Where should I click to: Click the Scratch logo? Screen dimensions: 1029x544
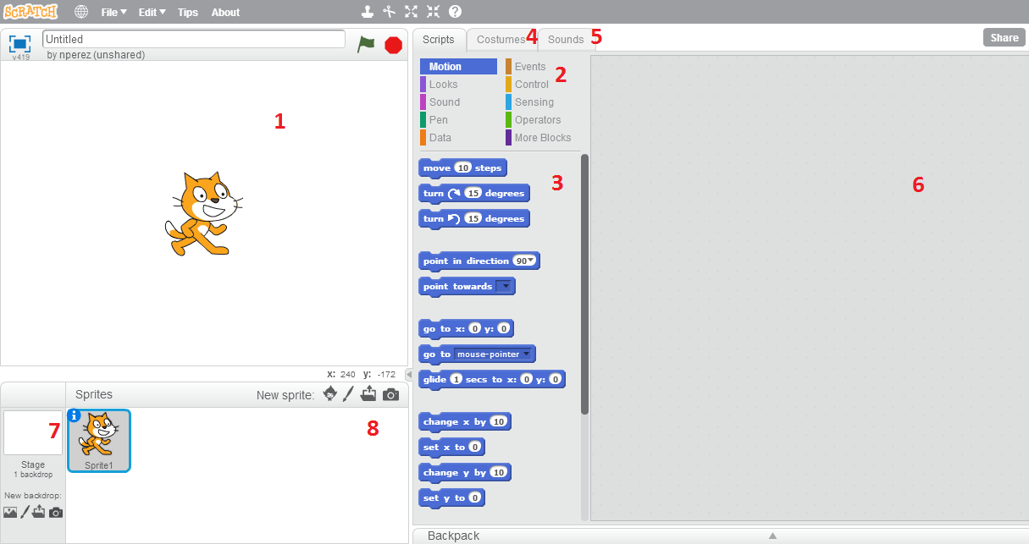[x=30, y=12]
